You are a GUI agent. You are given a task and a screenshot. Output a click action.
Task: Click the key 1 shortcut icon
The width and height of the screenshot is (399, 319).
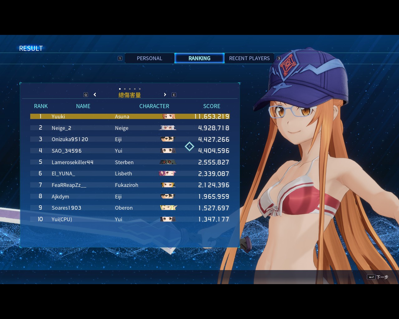[120, 58]
